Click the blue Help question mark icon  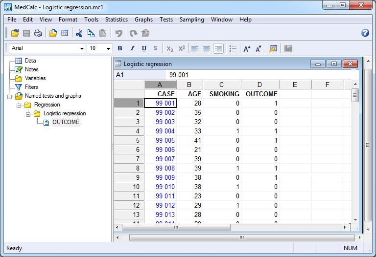[x=365, y=33]
